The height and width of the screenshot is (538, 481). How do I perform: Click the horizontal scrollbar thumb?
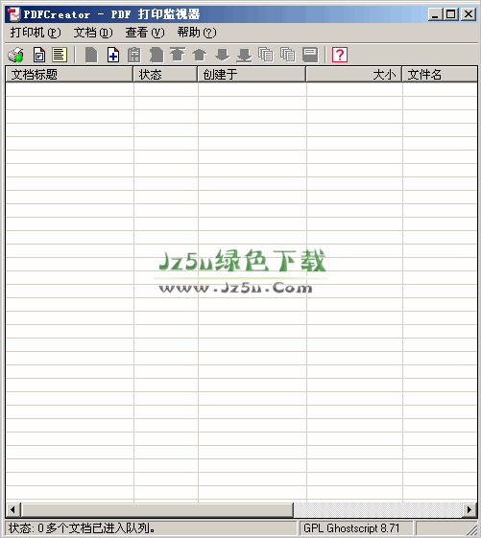157,509
